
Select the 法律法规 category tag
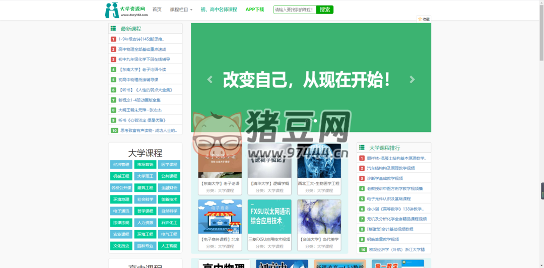tap(121, 223)
